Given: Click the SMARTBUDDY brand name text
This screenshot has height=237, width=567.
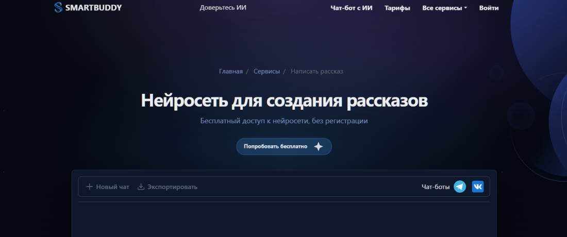Looking at the screenshot, I should 93,8.
